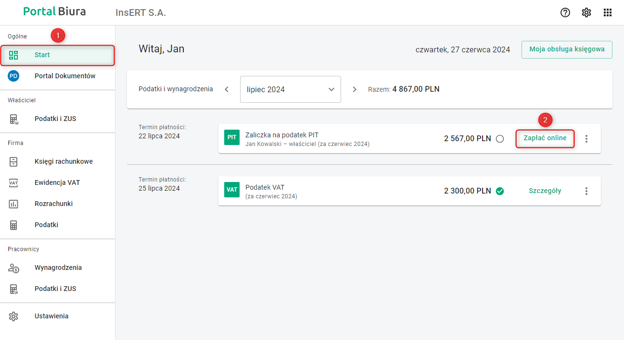
Task: Open more options for PIT row
Action: [586, 139]
